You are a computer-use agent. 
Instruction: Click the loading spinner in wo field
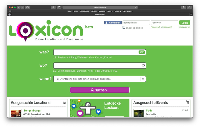click(143, 65)
